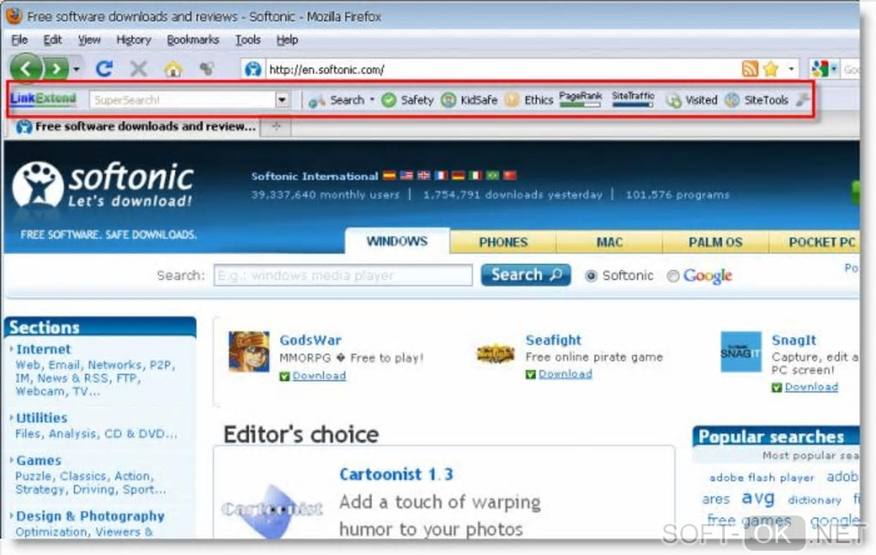Click Download link under SnagIt
The width and height of the screenshot is (876, 555).
[x=812, y=387]
